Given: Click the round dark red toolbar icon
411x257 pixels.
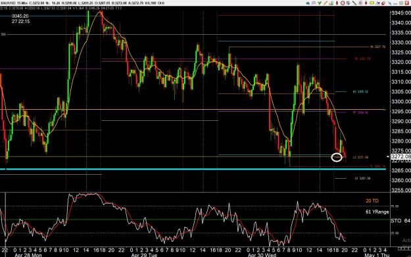Looking at the screenshot, I should pyautogui.click(x=383, y=3).
